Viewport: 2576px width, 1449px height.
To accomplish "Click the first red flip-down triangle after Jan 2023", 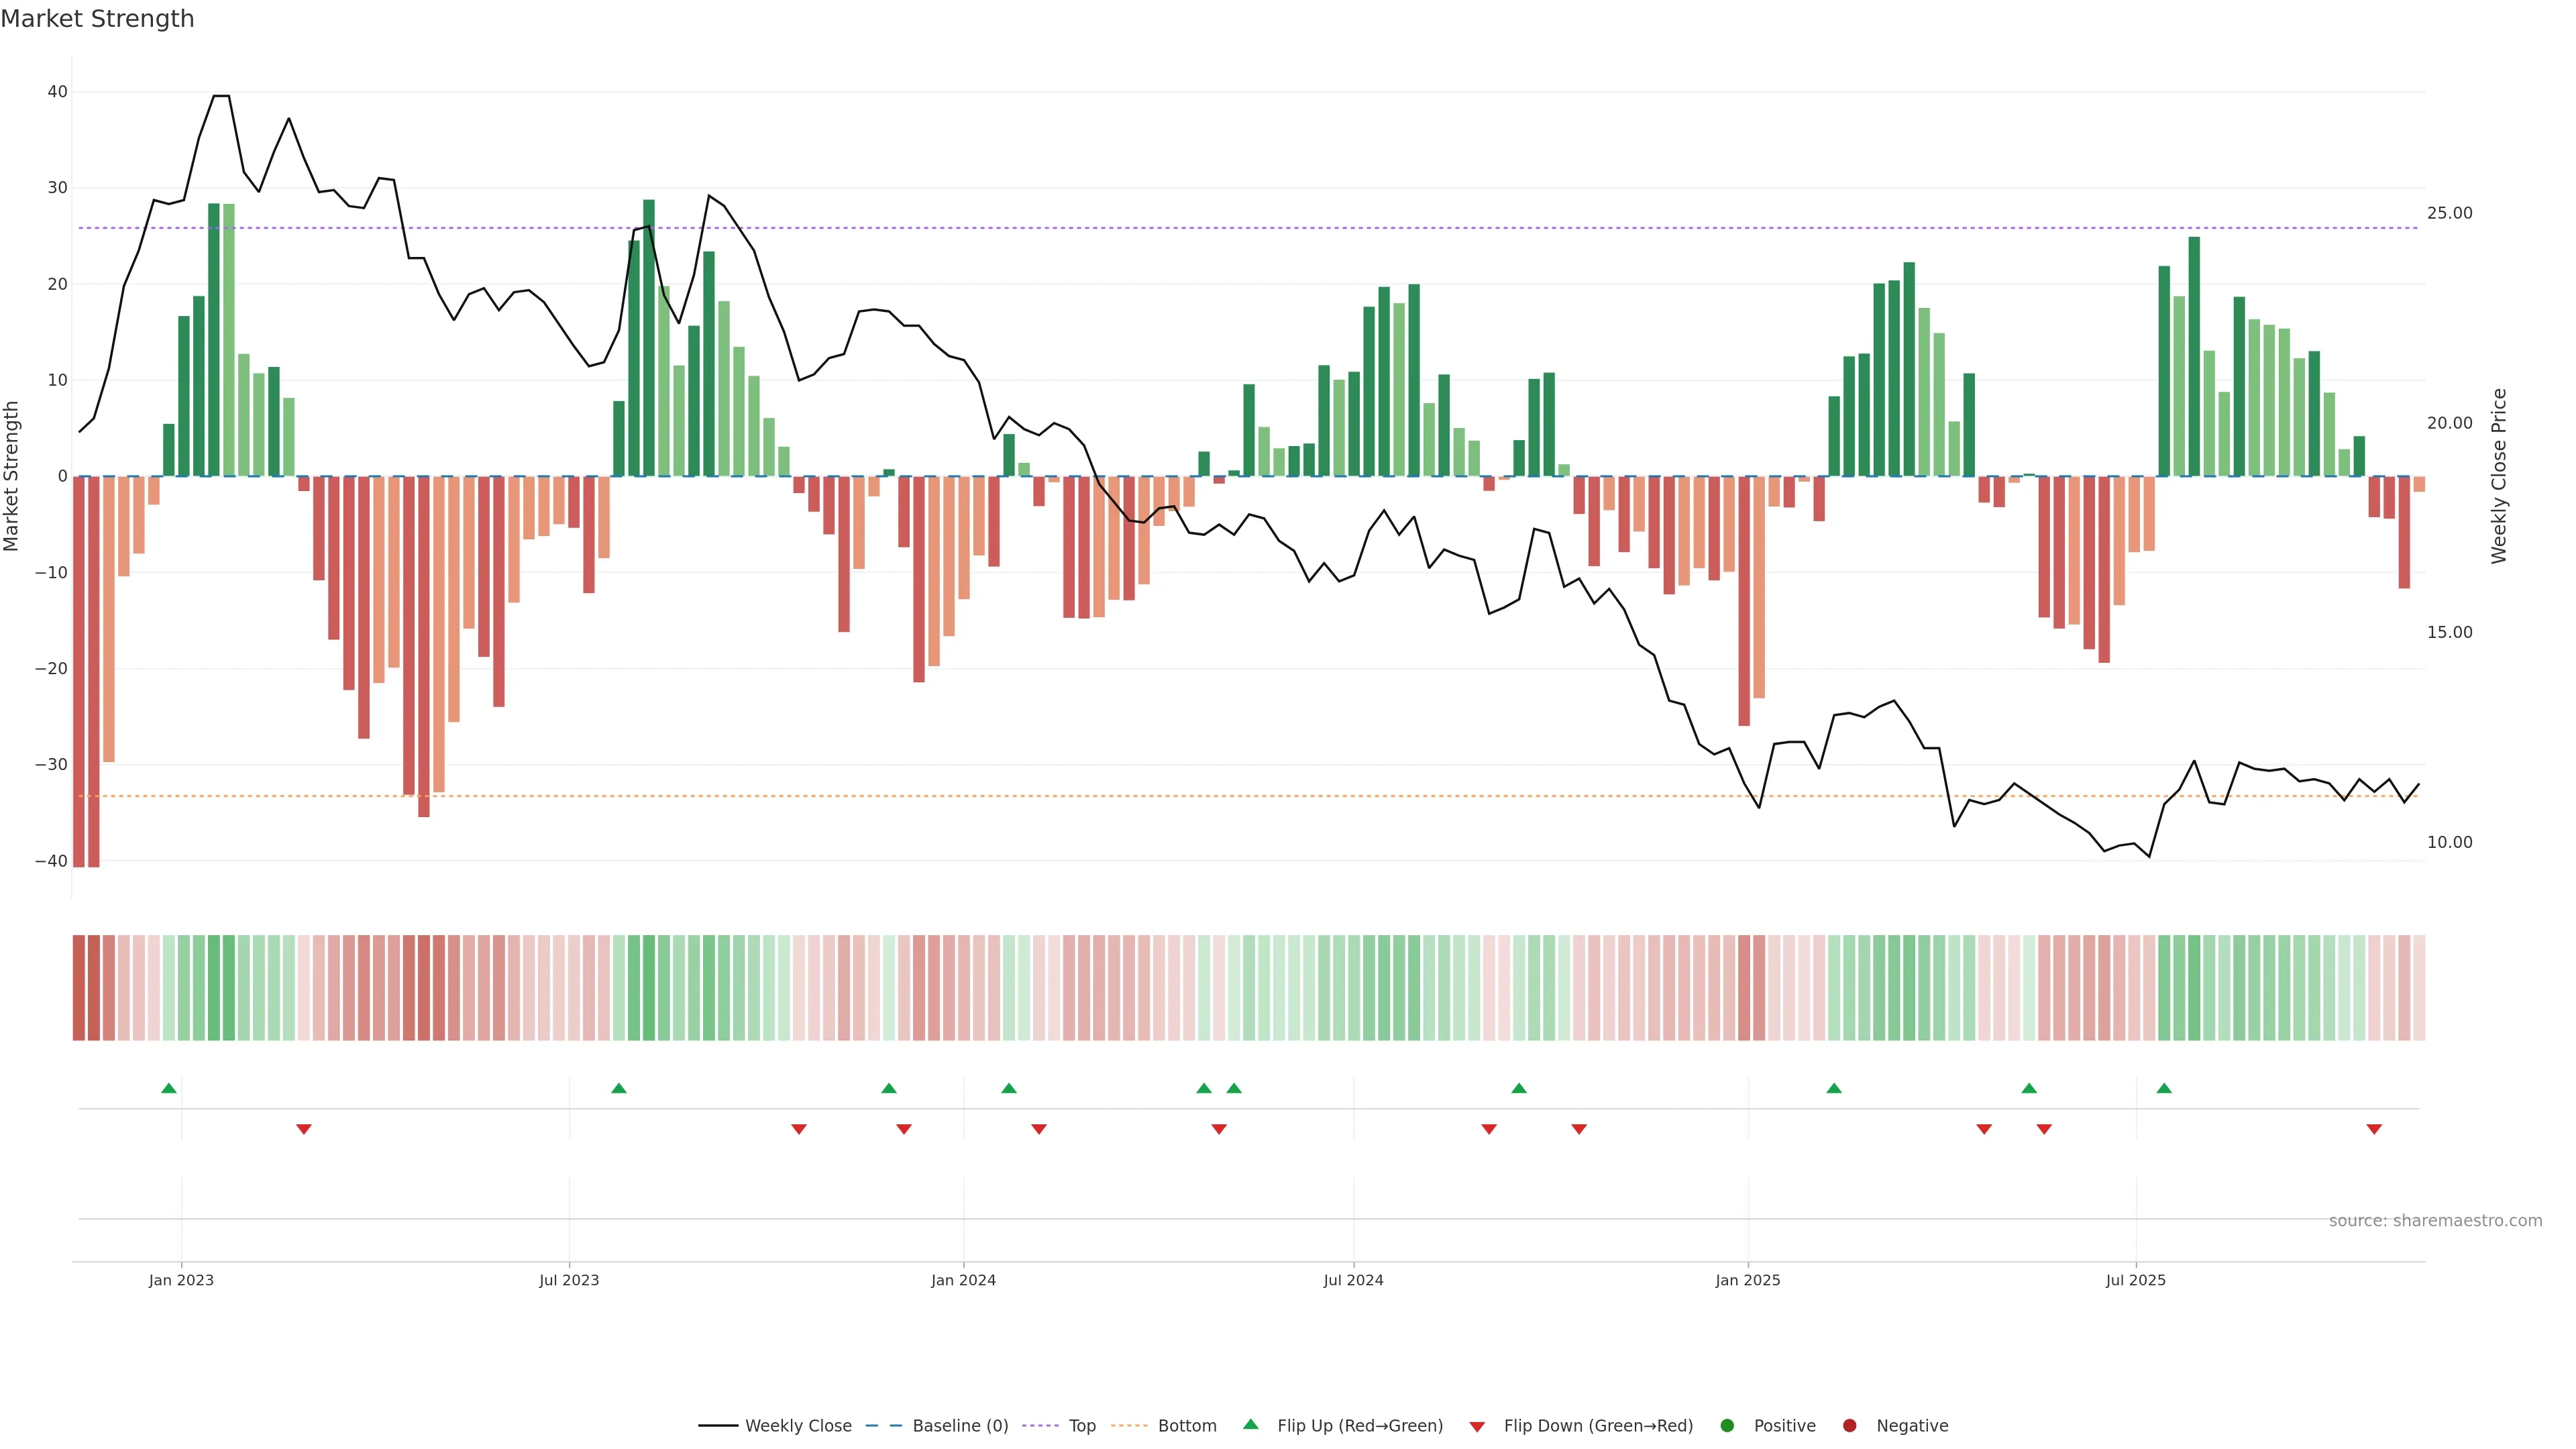I will click(x=304, y=1129).
